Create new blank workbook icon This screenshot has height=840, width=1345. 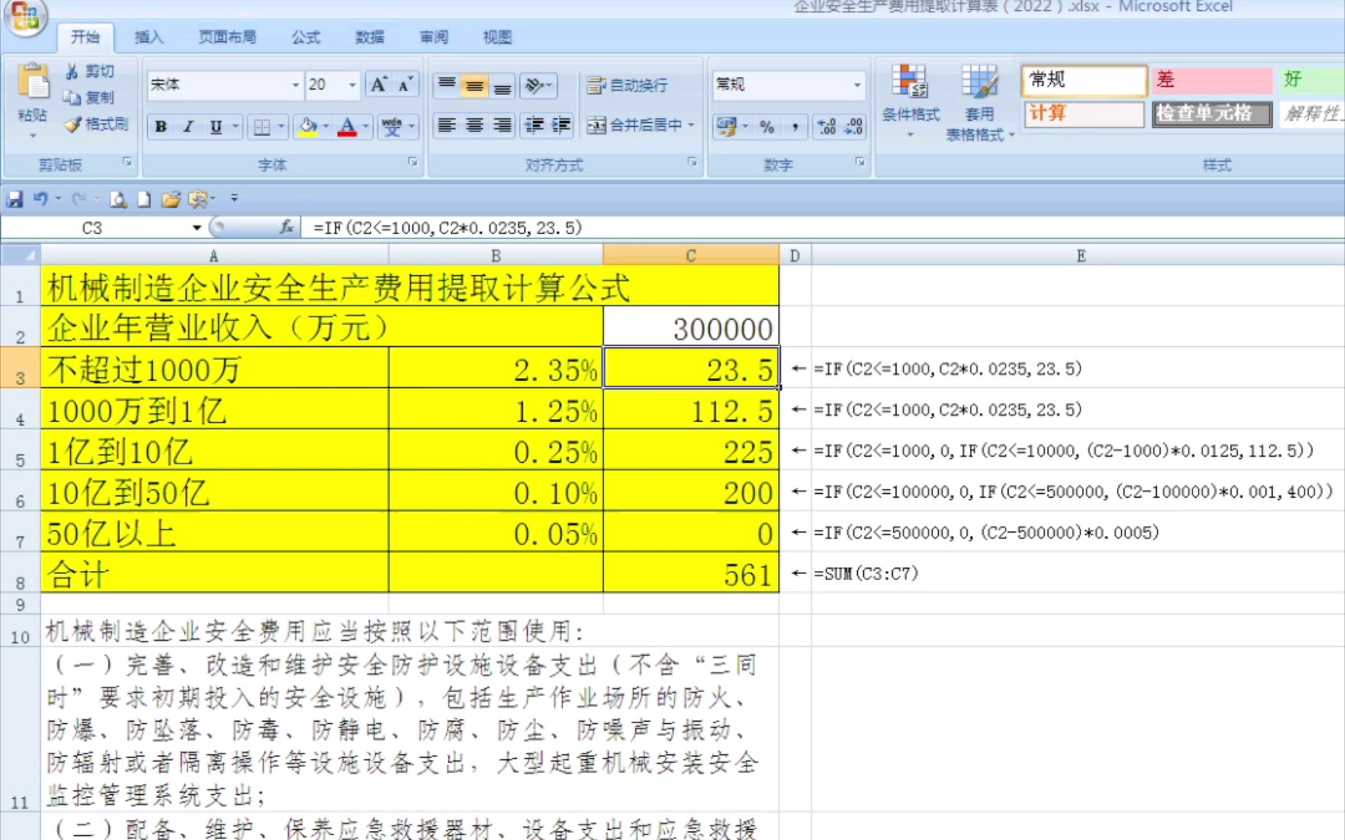click(144, 199)
